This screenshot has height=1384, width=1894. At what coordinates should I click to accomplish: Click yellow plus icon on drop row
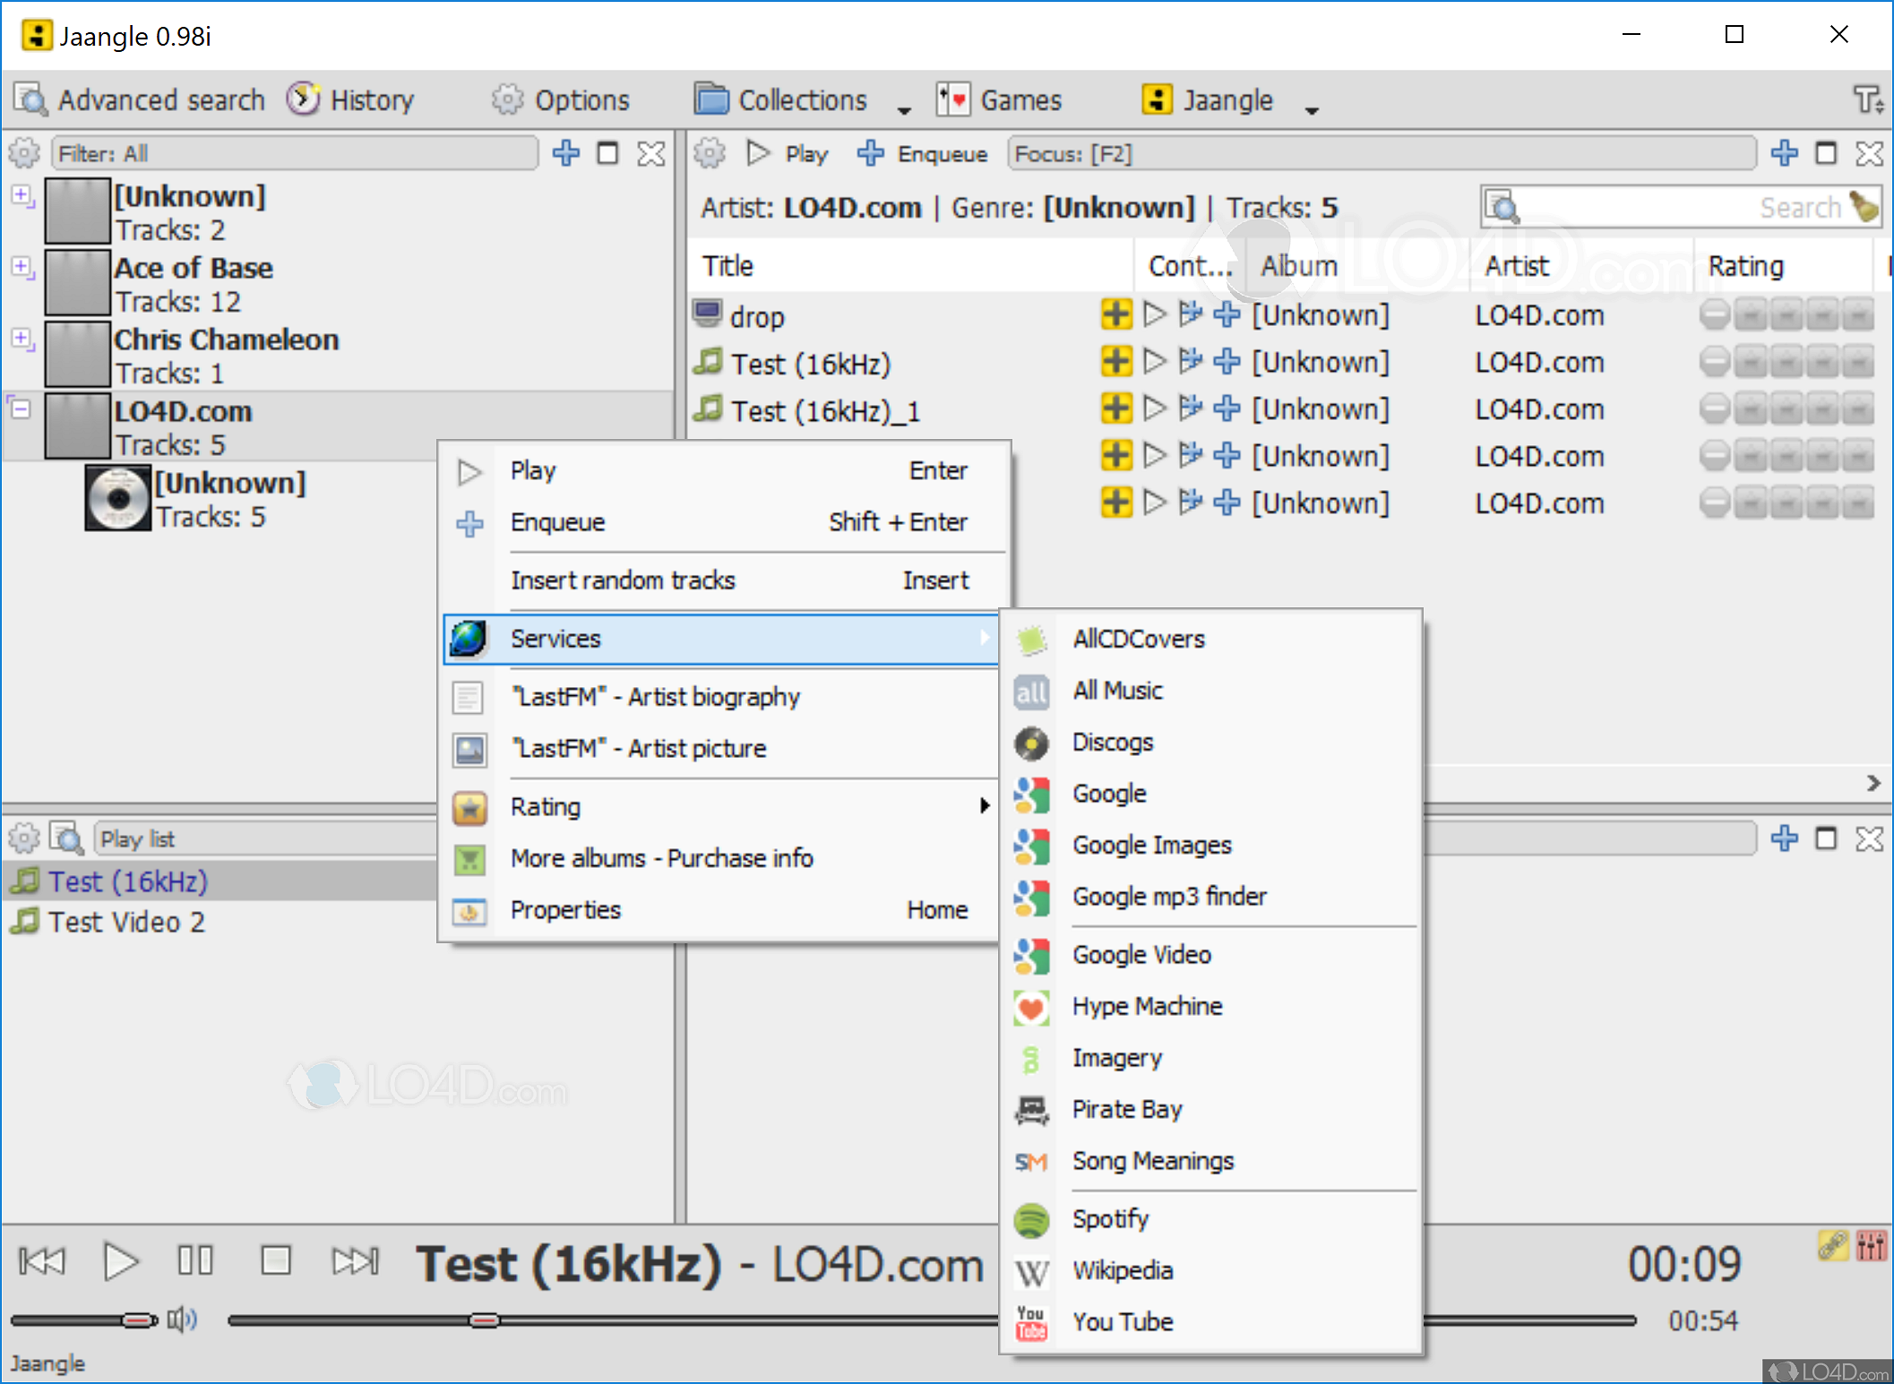point(1115,314)
